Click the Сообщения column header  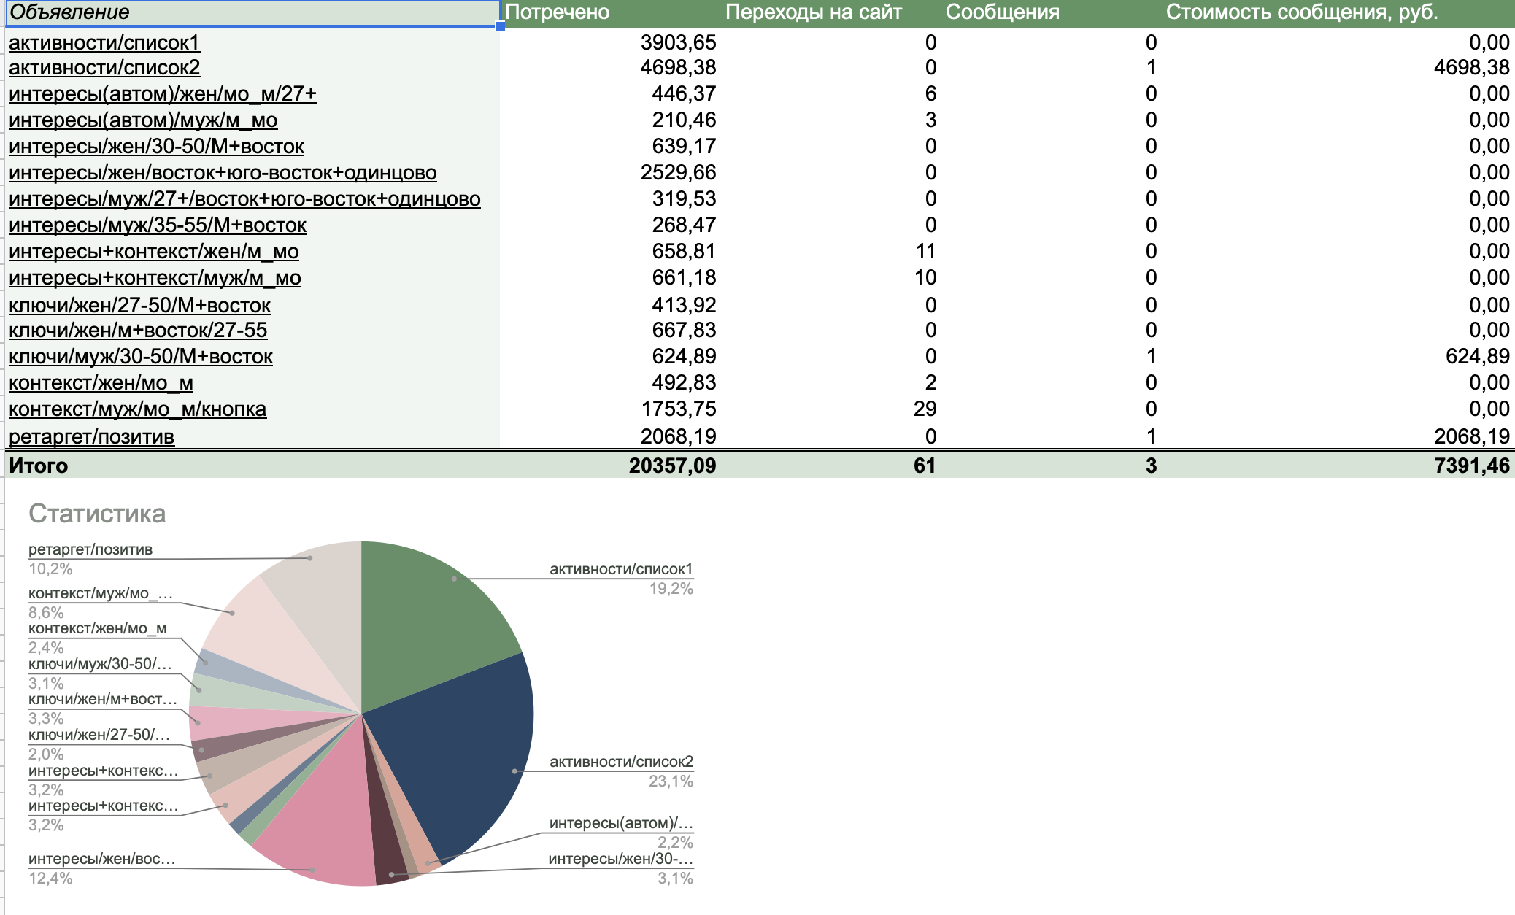[1002, 12]
